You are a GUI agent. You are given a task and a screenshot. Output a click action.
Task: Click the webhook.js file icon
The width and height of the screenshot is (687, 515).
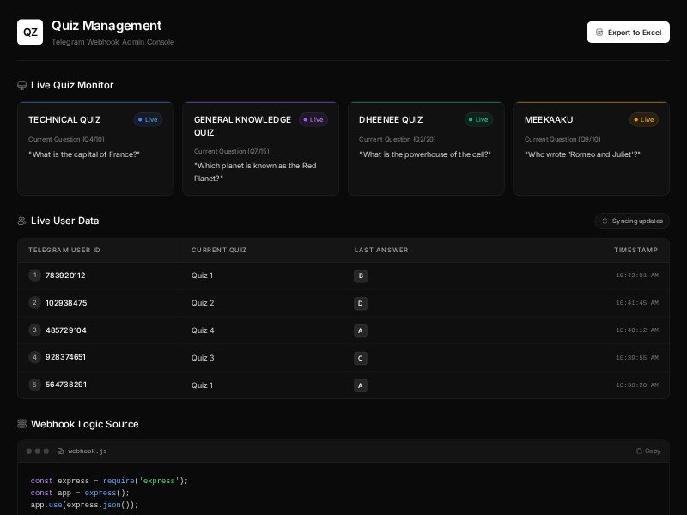[x=61, y=451]
